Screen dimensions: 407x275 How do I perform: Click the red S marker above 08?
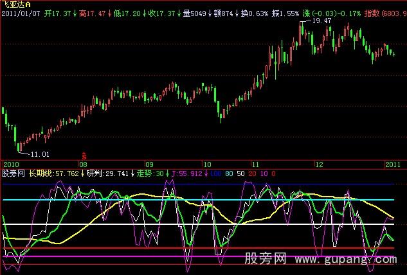84,155
